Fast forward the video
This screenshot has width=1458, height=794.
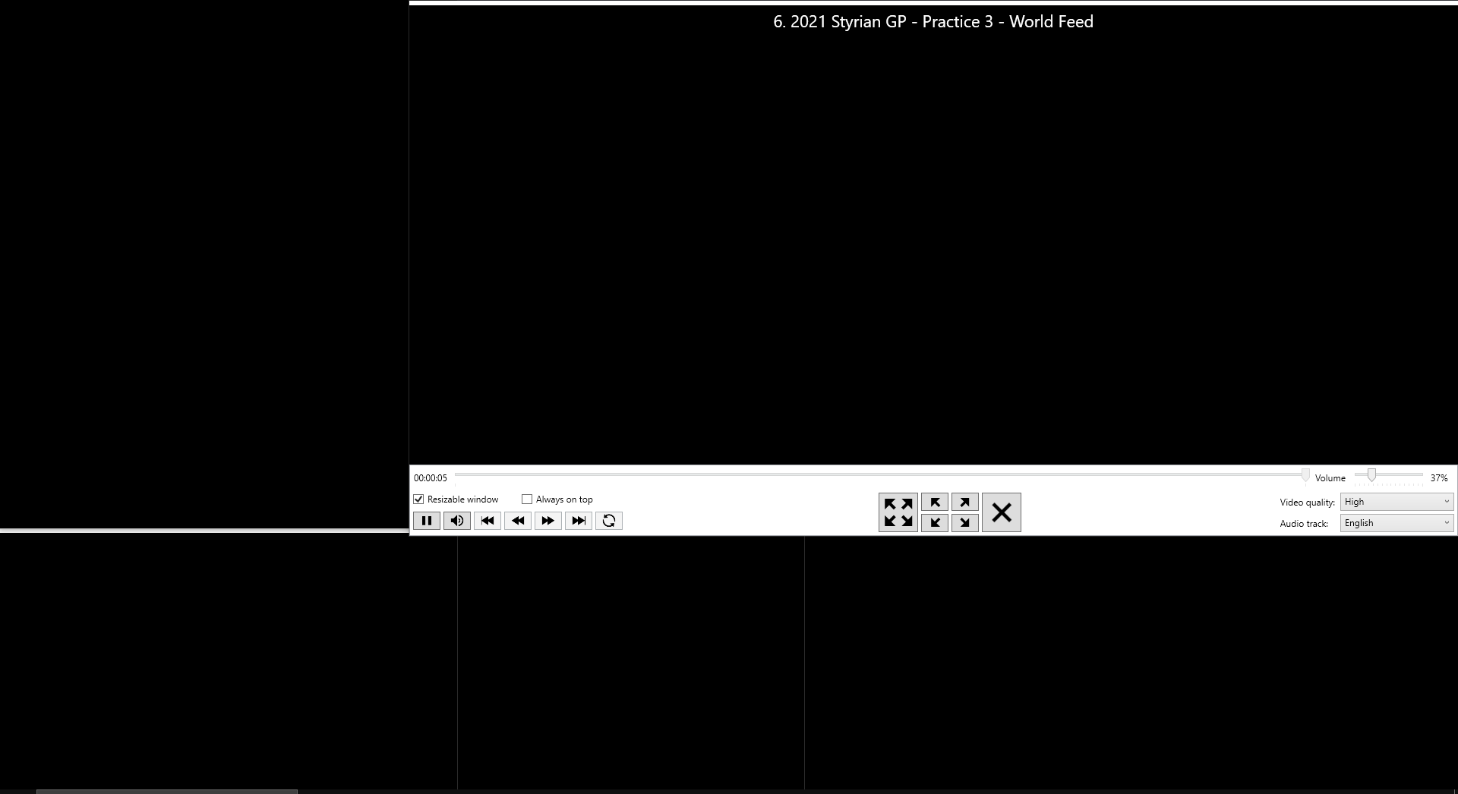(x=548, y=521)
